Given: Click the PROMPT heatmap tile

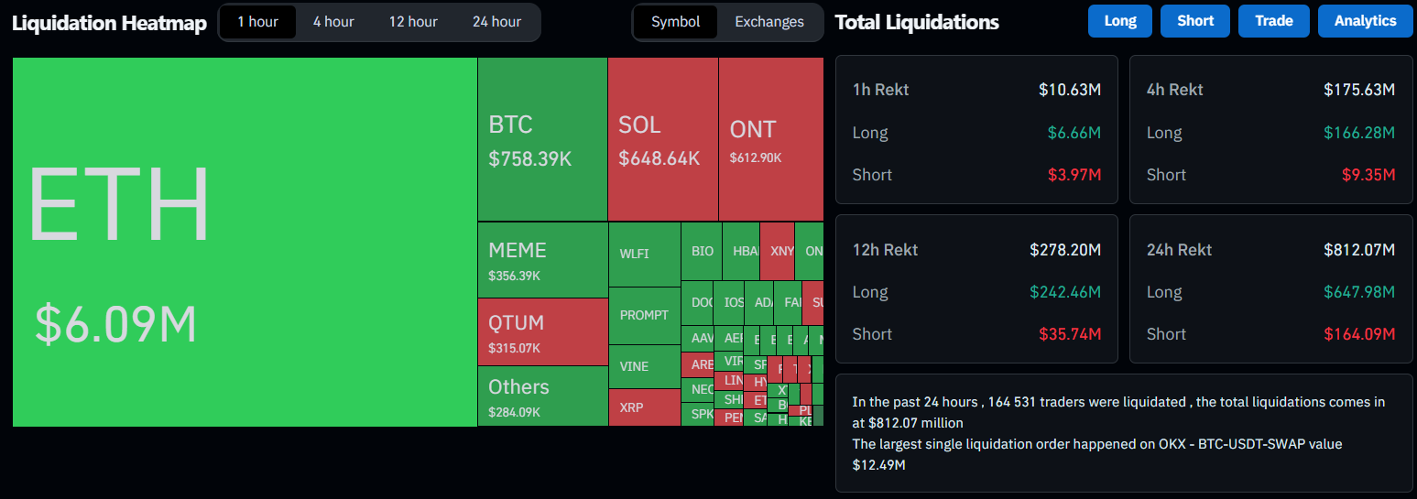Looking at the screenshot, I should pyautogui.click(x=644, y=315).
